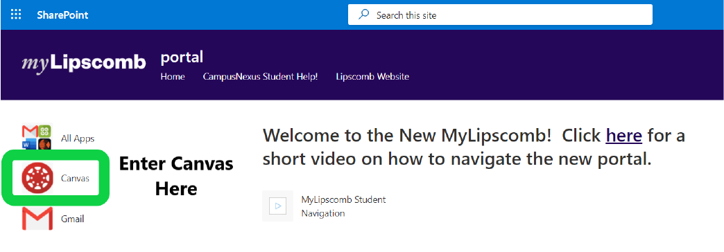Open the All Apps icon tile

[37, 138]
